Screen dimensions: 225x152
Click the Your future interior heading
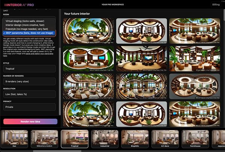(77, 14)
